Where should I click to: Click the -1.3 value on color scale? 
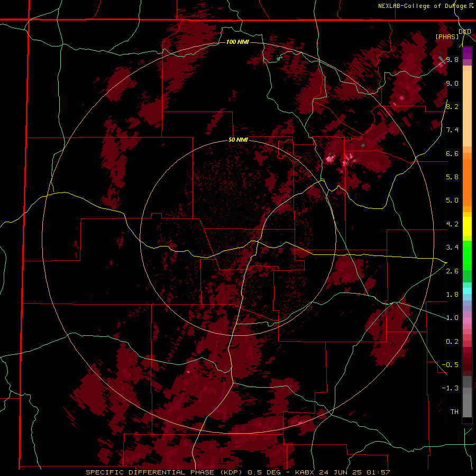(450, 388)
